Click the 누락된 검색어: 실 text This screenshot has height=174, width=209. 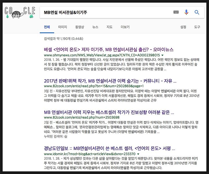[x=55, y=136]
